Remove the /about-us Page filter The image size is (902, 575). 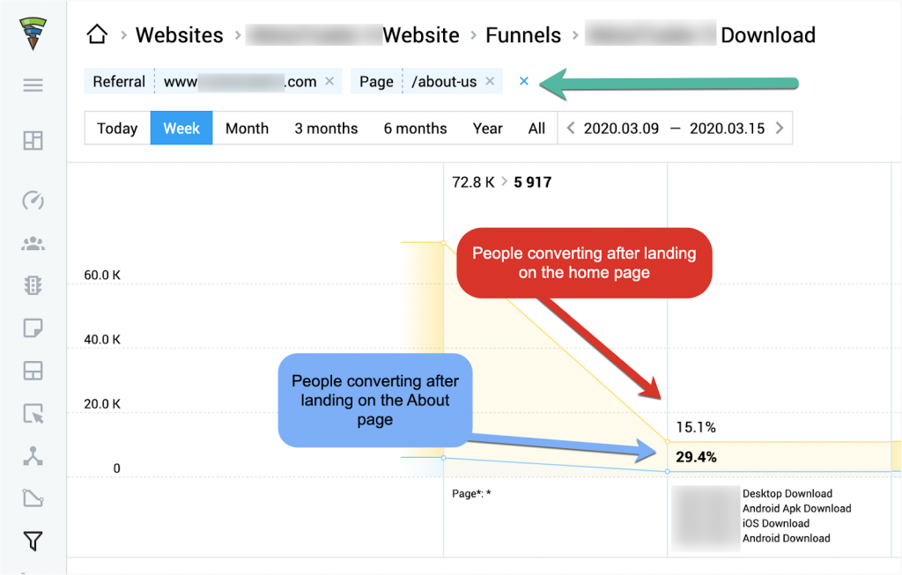pyautogui.click(x=490, y=81)
